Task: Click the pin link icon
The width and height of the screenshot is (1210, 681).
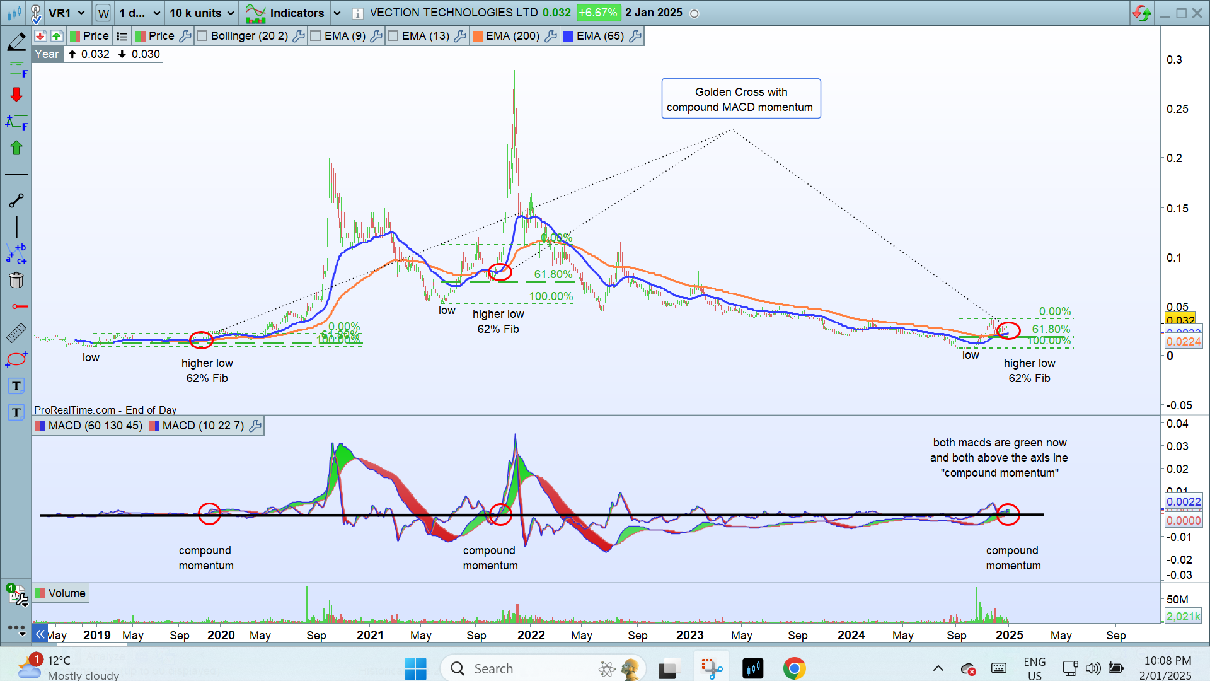Action: click(x=36, y=13)
